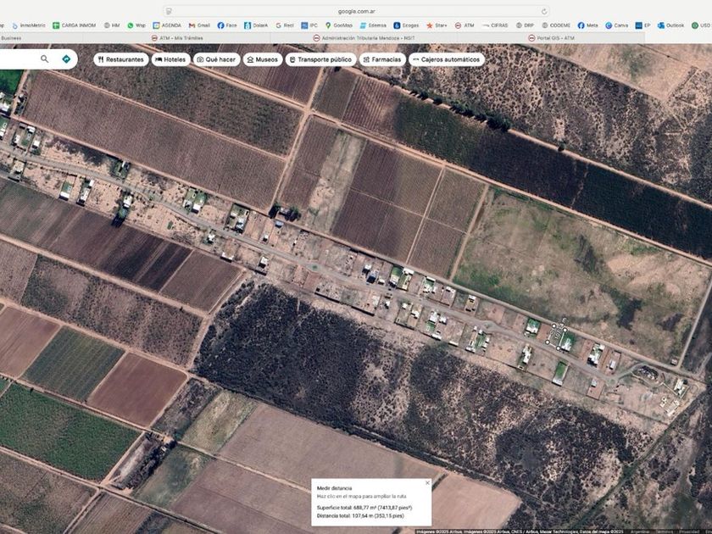Click the google.com.ar address bar
Screen dimensions: 712x534
[x=356, y=11]
